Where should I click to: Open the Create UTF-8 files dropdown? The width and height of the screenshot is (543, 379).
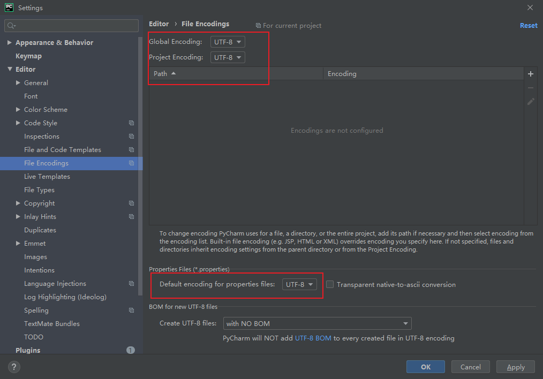[317, 324]
